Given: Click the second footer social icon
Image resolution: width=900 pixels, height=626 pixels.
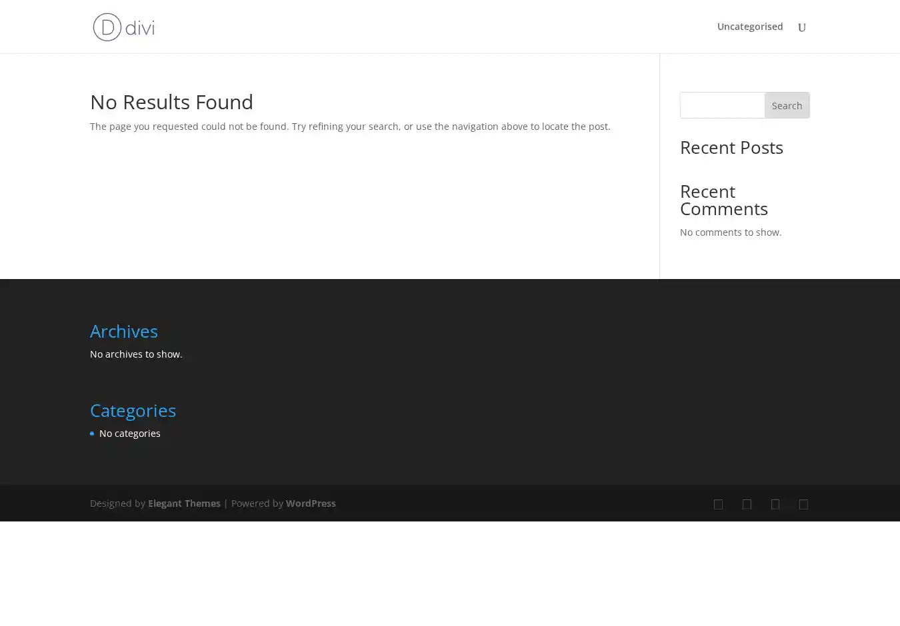Looking at the screenshot, I should pos(747,504).
